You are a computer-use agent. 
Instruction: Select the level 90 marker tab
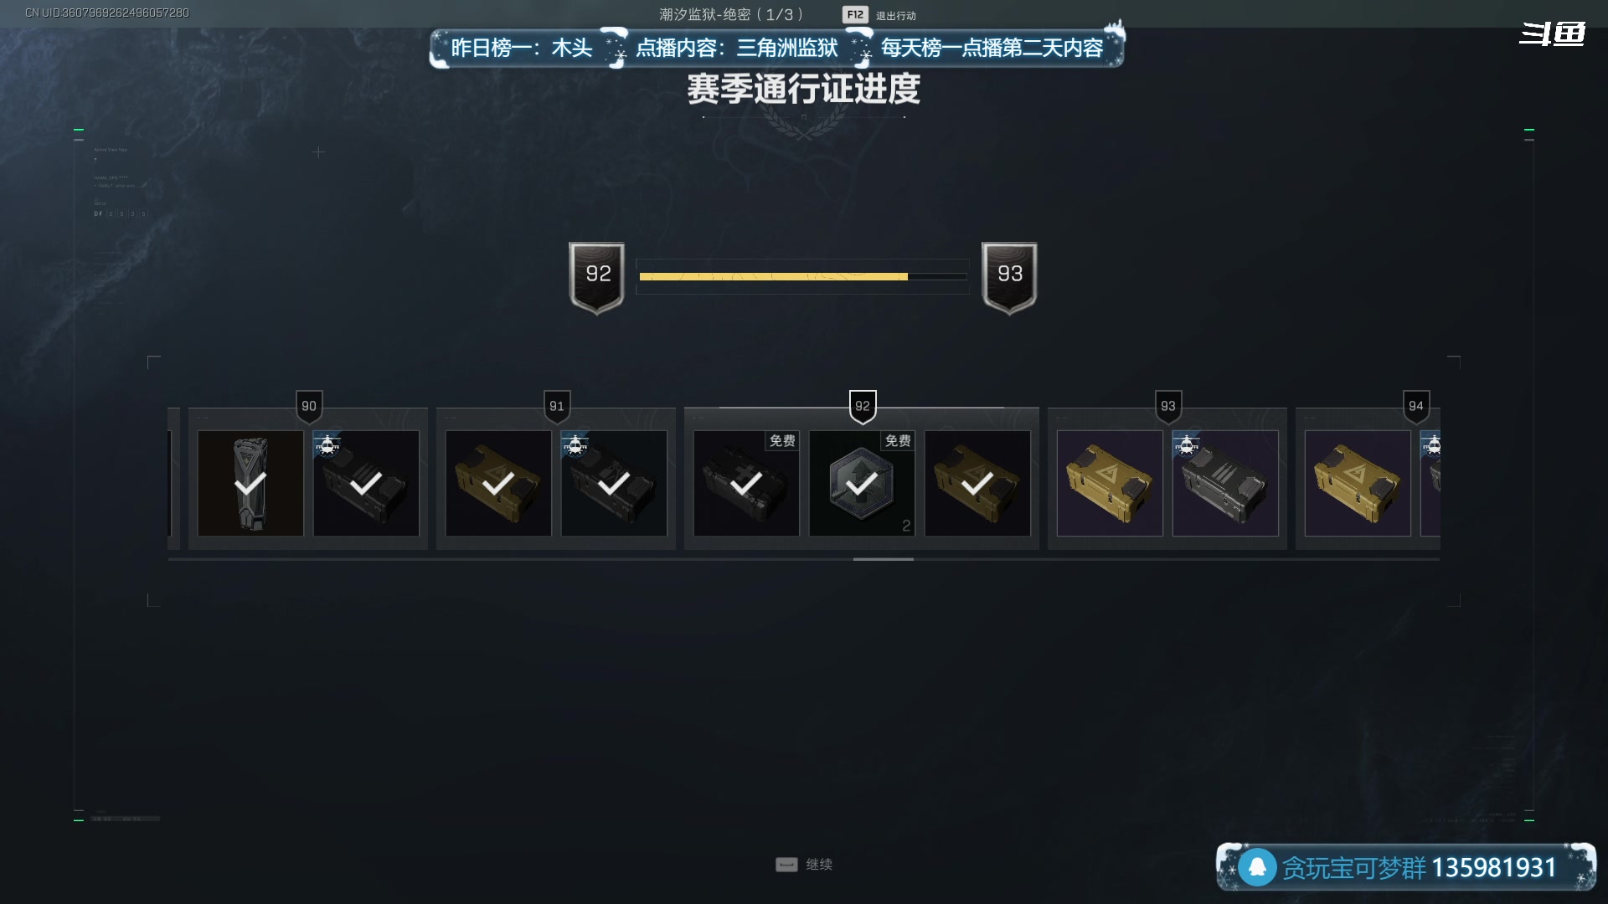point(309,407)
